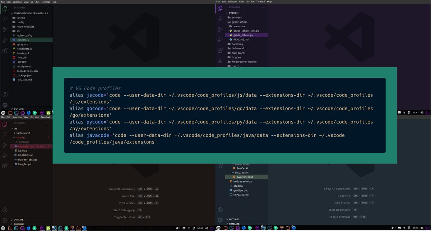Click Explorer icon in the Go window
The image size is (431, 231).
click(x=5, y=124)
